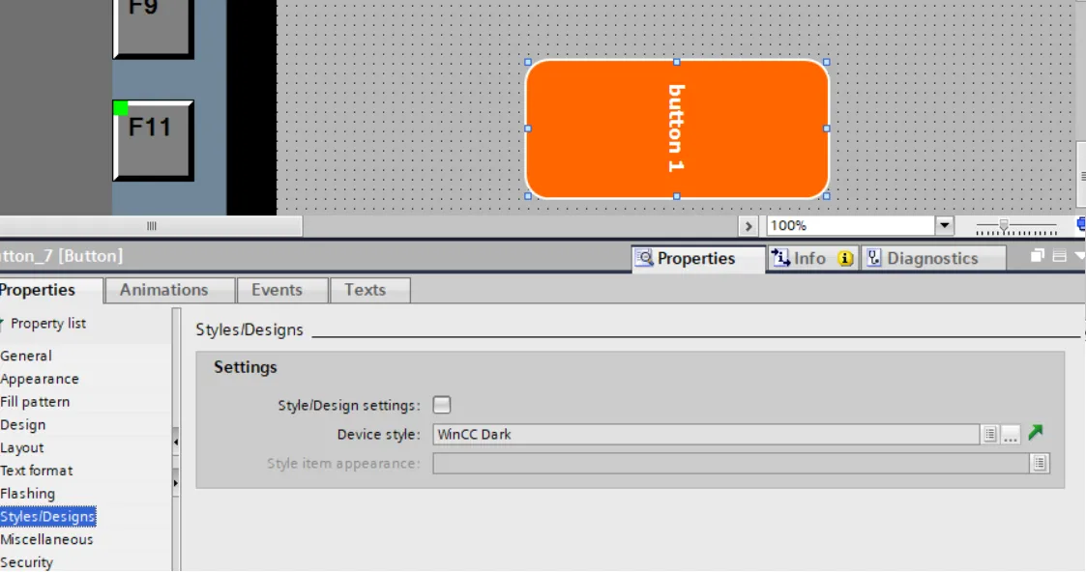Click the float inspector window icon

(x=1038, y=256)
